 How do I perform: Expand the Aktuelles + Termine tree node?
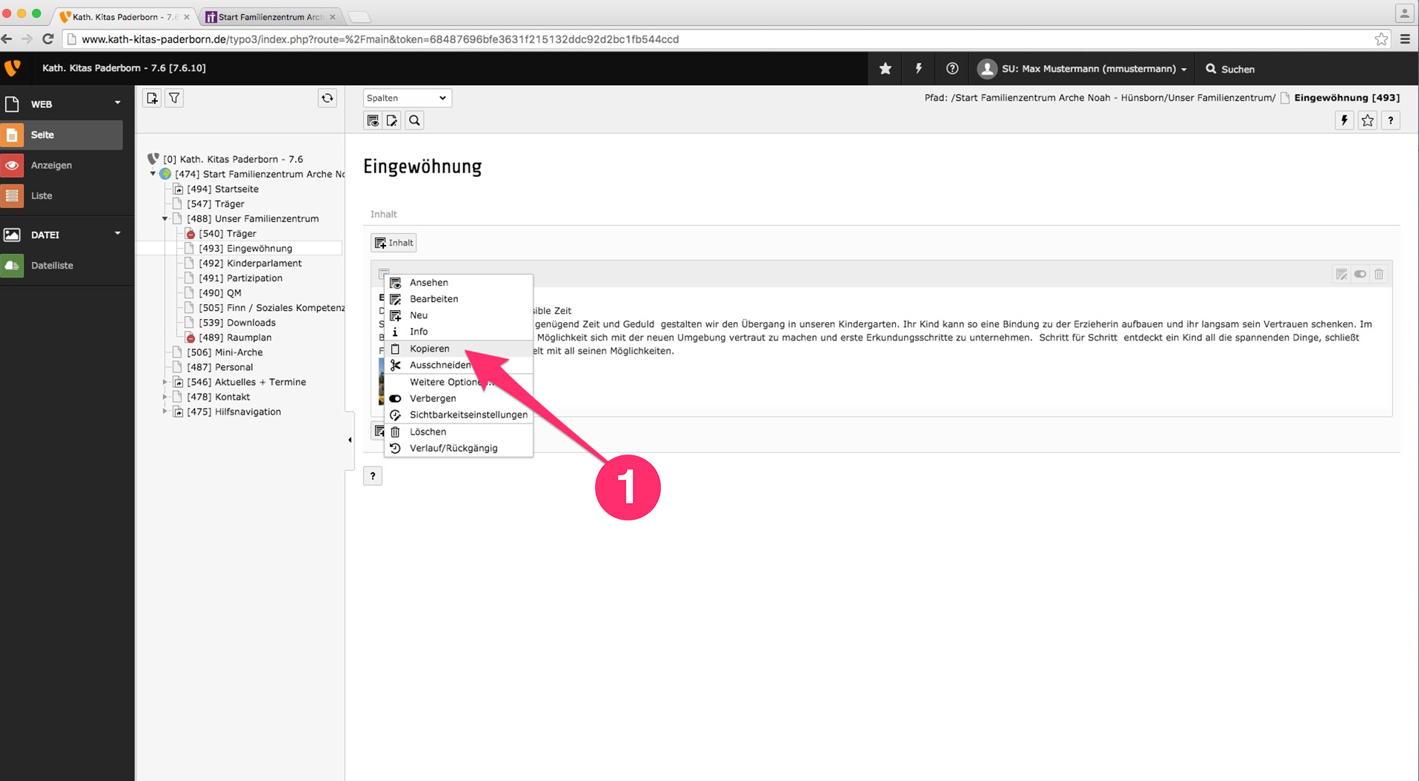(165, 382)
